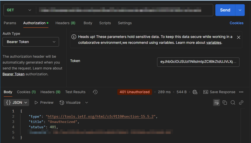
Task: Open the GET method dropdown
Action: 19,10
